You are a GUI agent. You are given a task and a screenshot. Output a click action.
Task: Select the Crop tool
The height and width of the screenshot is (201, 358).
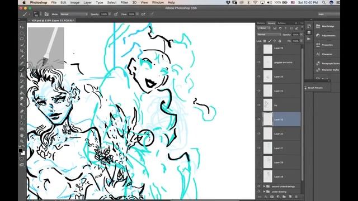[x=22, y=51]
